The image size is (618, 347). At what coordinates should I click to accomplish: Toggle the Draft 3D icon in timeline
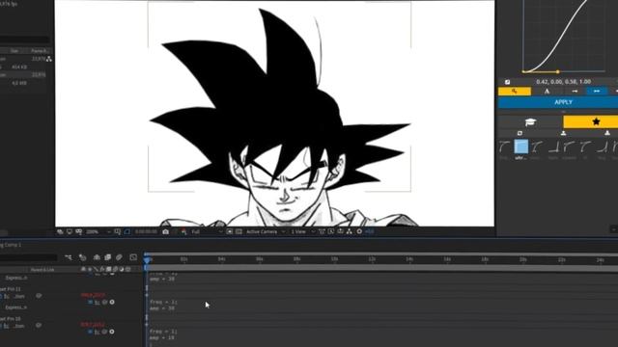click(82, 257)
